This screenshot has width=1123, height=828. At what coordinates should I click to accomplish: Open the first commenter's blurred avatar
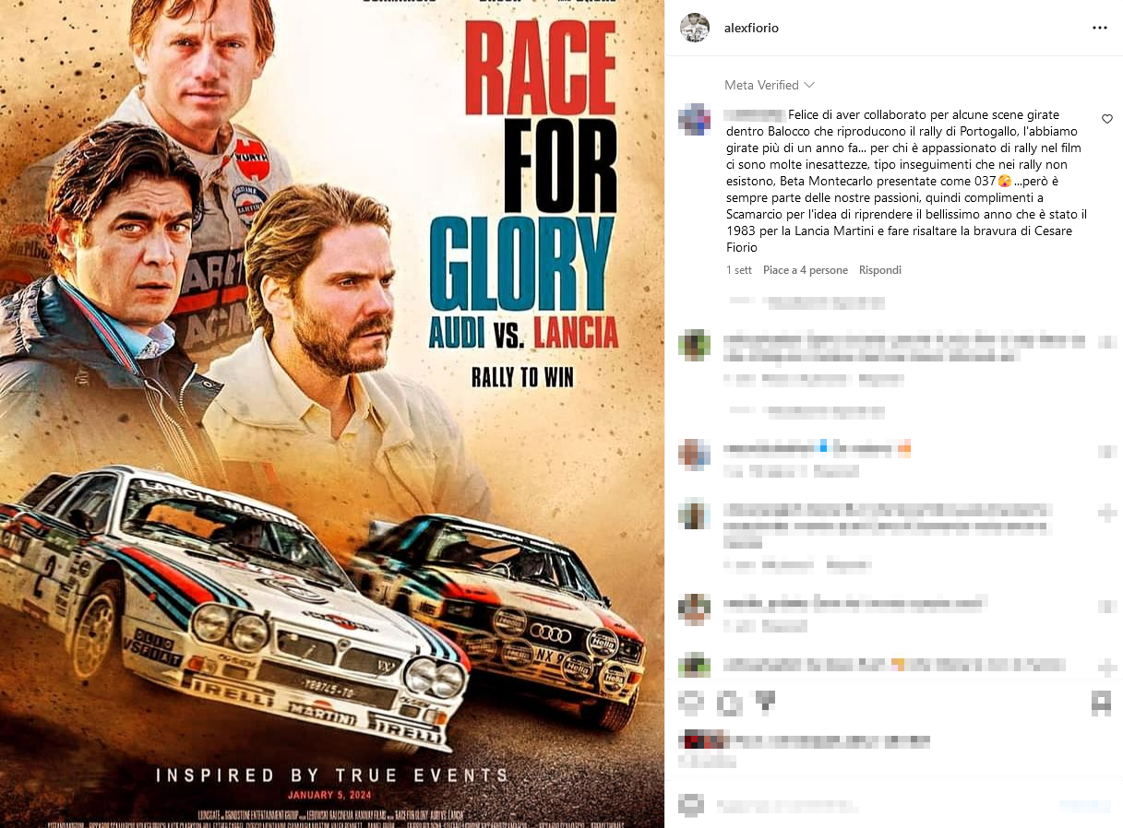pos(694,120)
